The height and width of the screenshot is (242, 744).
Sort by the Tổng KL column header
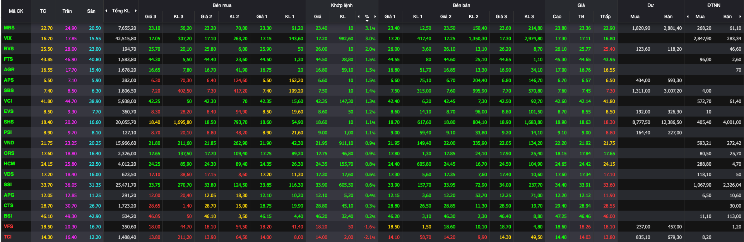[121, 11]
